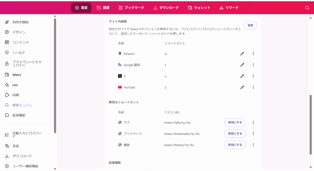This screenshot has height=171, width=314.
Task: Go to 拡張機能 in the sidebar
Action: coord(19,115)
